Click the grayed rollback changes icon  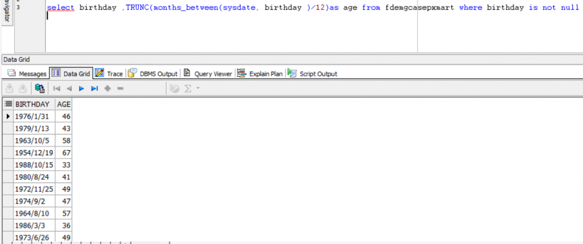[23, 88]
